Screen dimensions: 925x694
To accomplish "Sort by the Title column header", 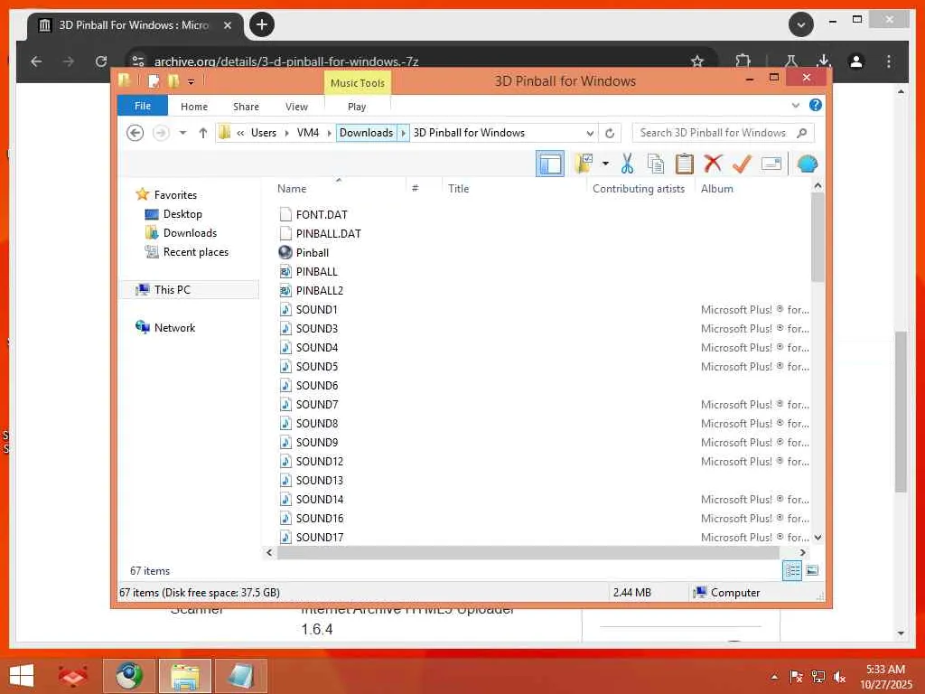I will (x=458, y=188).
